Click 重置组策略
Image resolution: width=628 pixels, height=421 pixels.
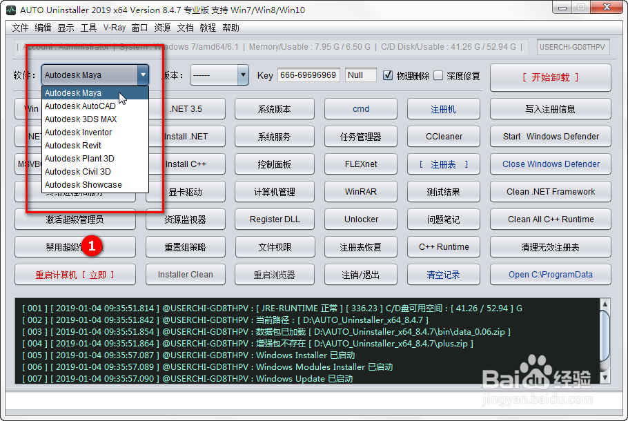click(x=186, y=247)
